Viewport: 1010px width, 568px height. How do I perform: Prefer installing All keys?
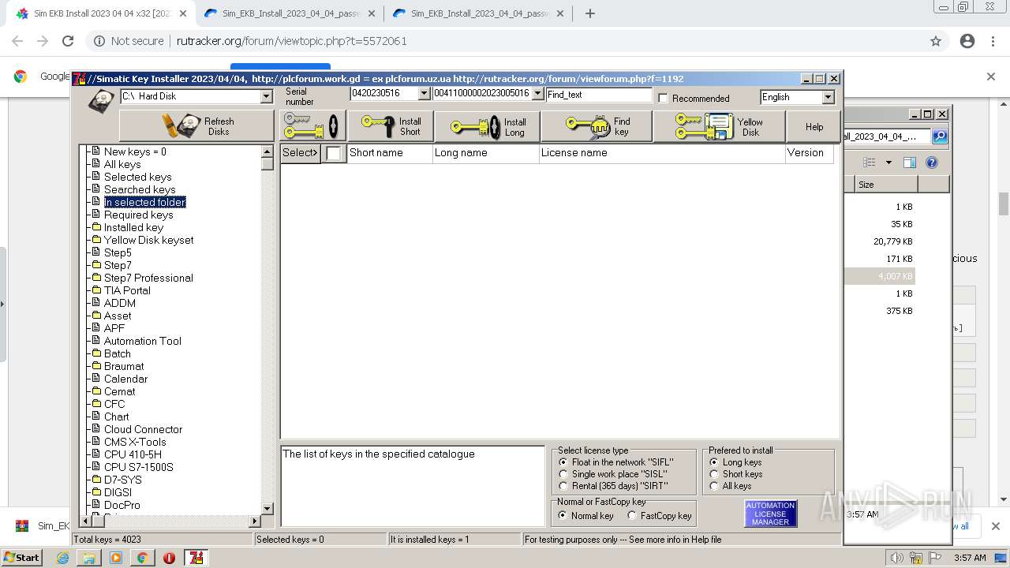(x=714, y=486)
